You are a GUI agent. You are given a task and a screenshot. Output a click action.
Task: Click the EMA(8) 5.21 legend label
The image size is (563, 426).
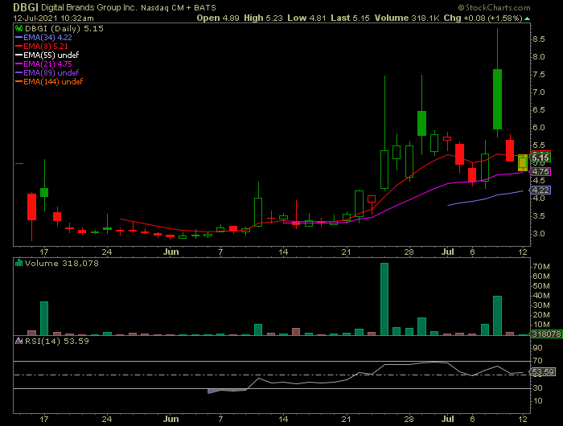[46, 47]
